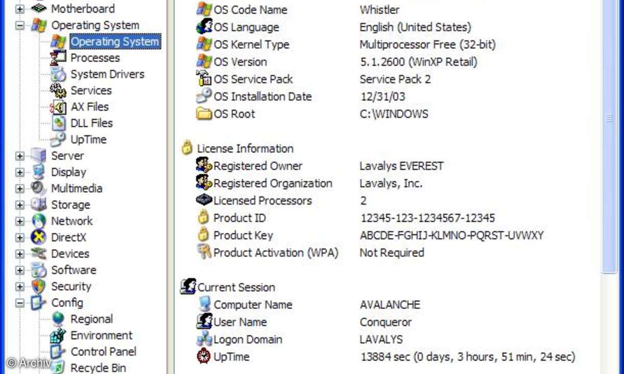This screenshot has width=624, height=374.
Task: Collapse the Operating System category node
Action: [x=20, y=25]
